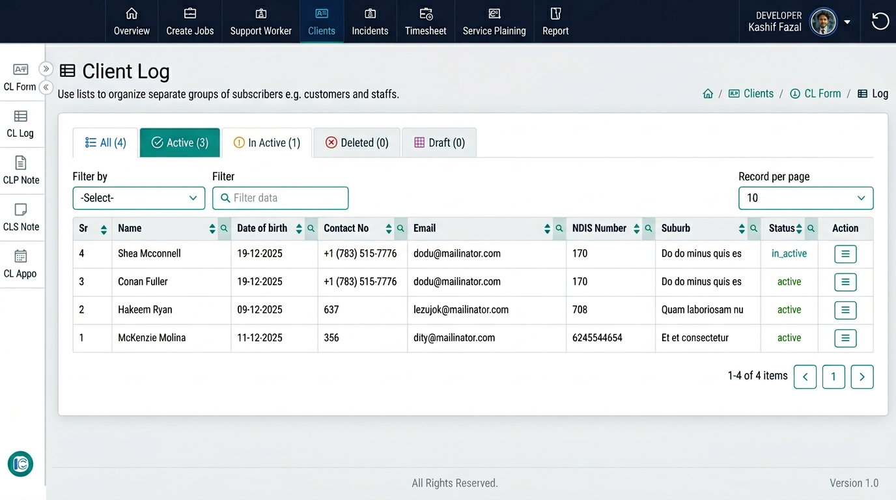Open action menu for Shea Mcconnell
Image resolution: width=896 pixels, height=500 pixels.
pyautogui.click(x=845, y=254)
